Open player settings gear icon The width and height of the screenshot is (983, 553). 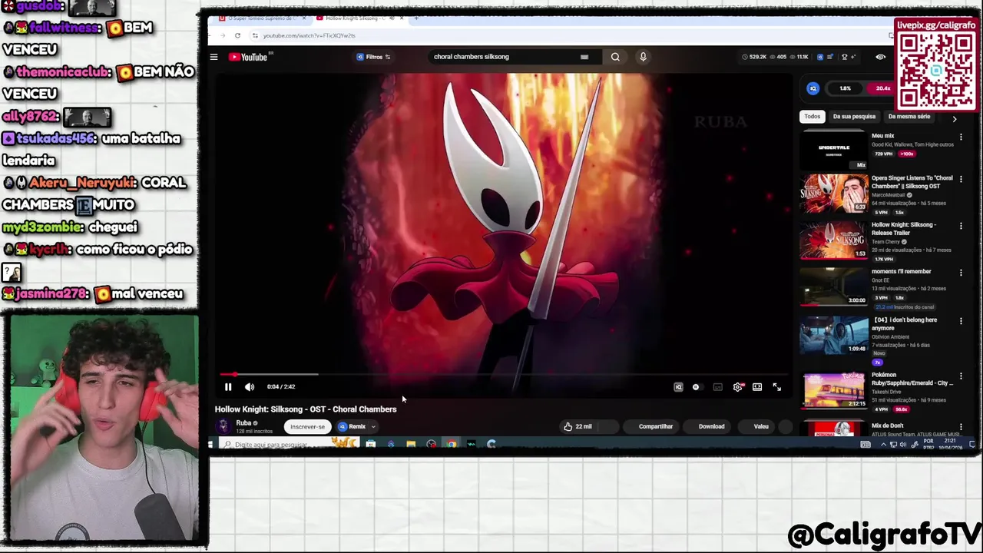[738, 387]
